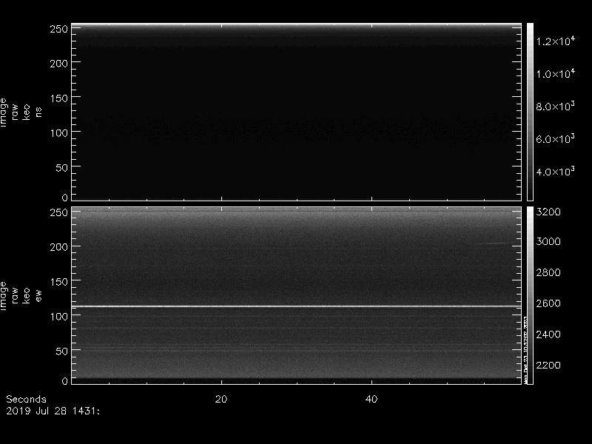Screen dimensions: 592x444
Task: Click tick label 150 on ew keogram
Action: point(59,282)
